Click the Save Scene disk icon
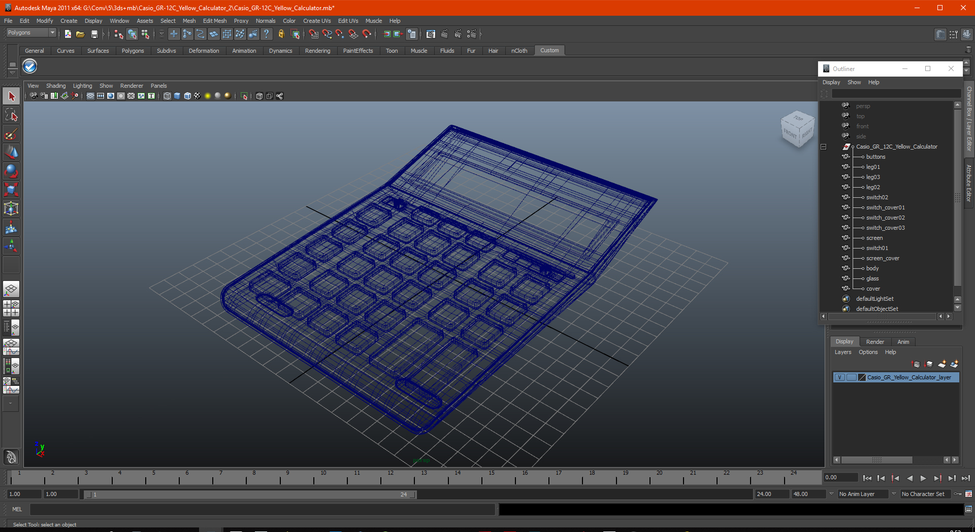 click(x=94, y=34)
